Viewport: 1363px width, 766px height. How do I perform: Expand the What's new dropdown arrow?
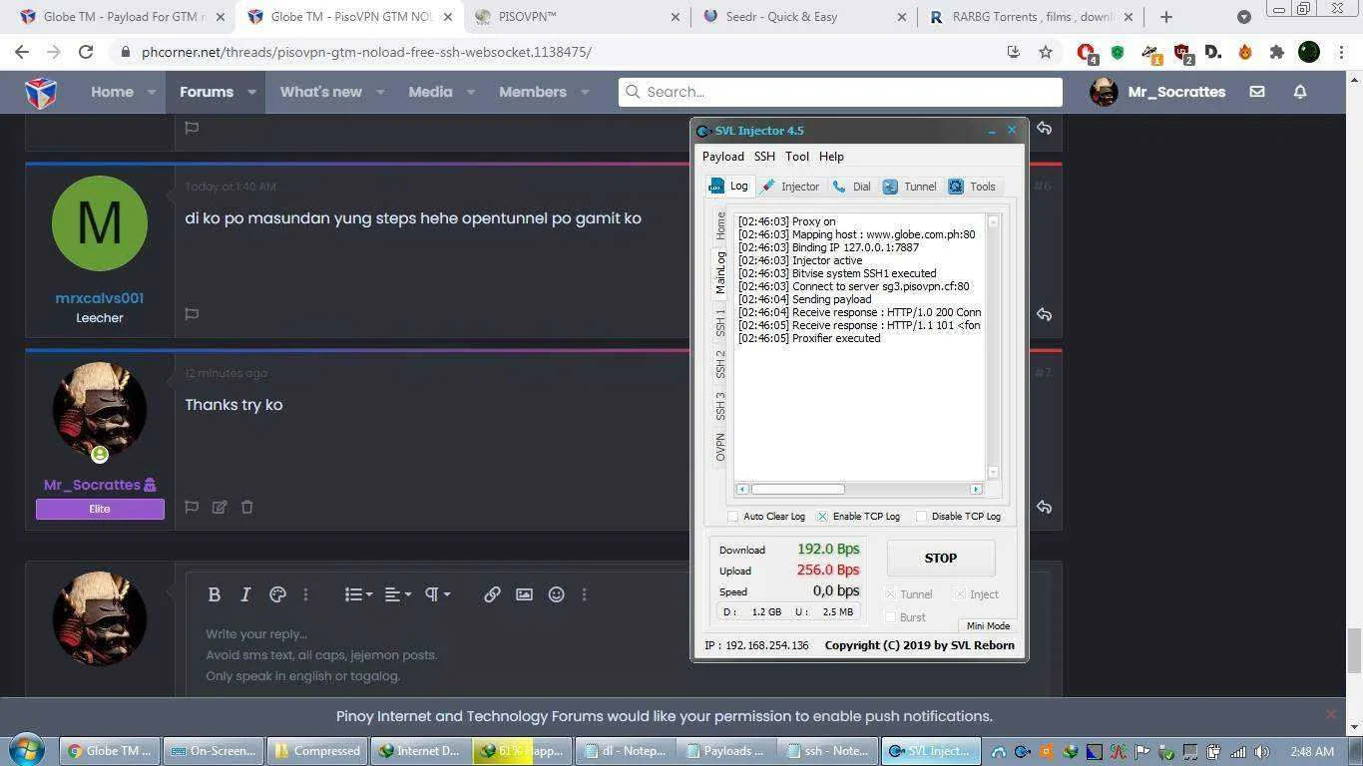pos(380,92)
